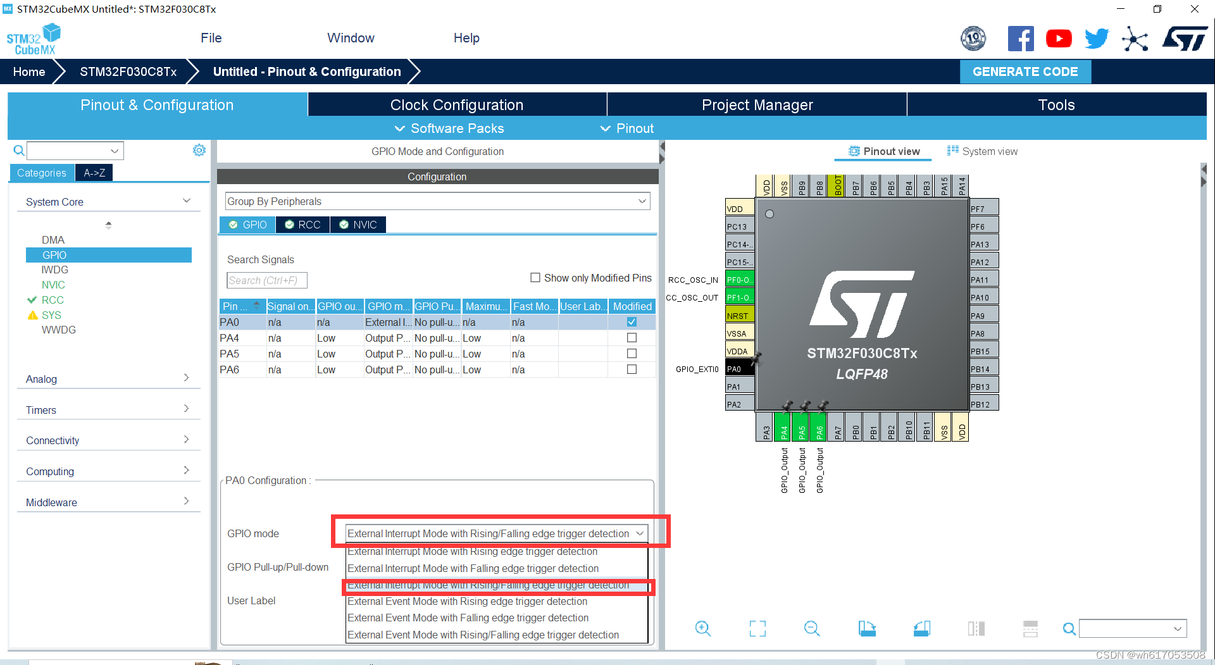Expand the Timers category
The width and height of the screenshot is (1215, 665).
coord(187,409)
